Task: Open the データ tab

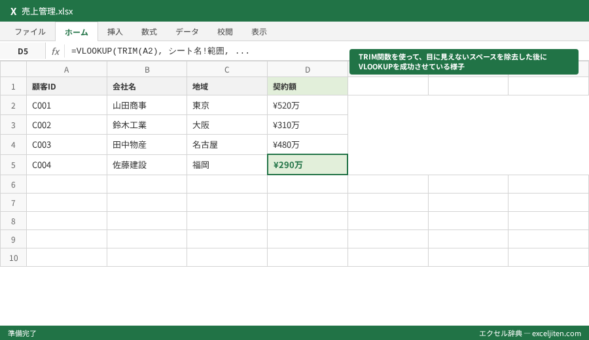Action: point(187,32)
